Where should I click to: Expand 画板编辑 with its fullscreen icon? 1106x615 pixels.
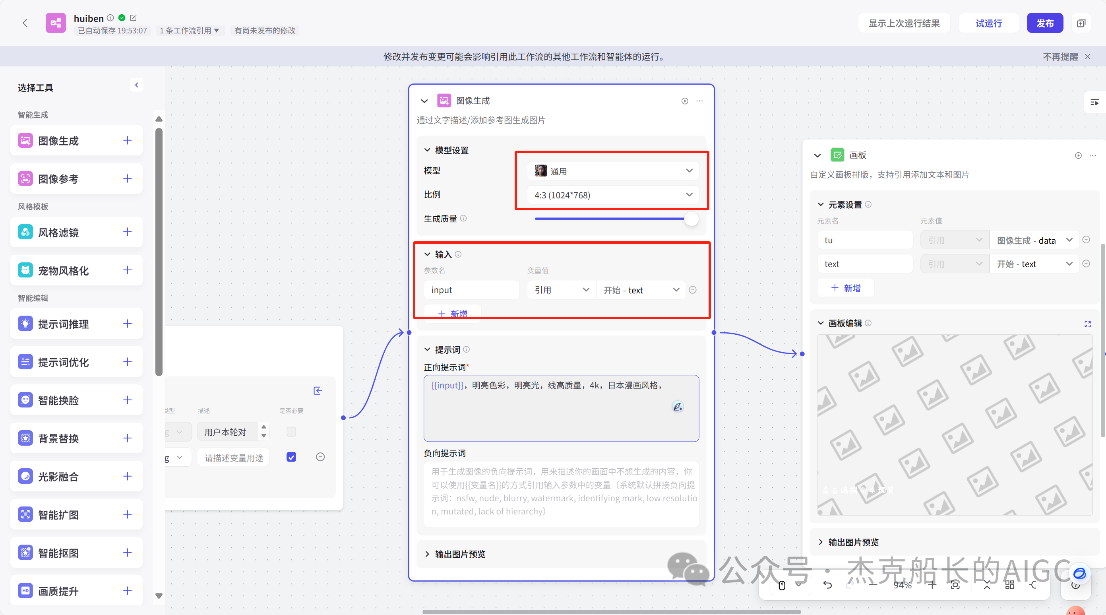(x=1088, y=324)
